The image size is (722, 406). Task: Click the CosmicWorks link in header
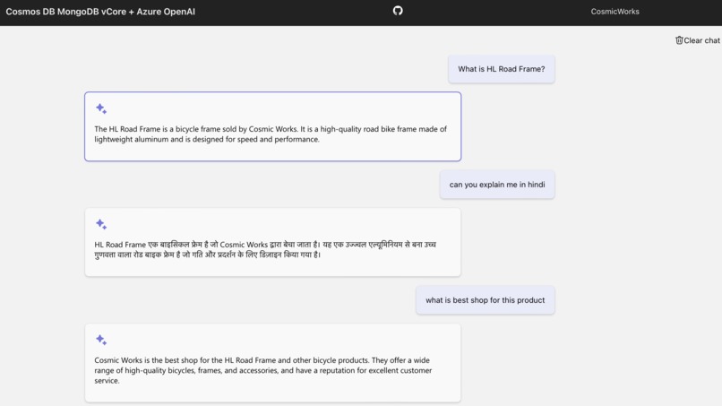615,12
